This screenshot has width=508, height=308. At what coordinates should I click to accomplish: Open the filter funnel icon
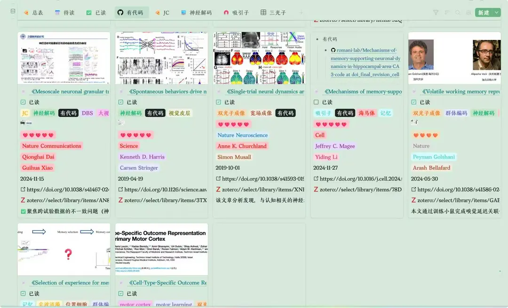(436, 13)
